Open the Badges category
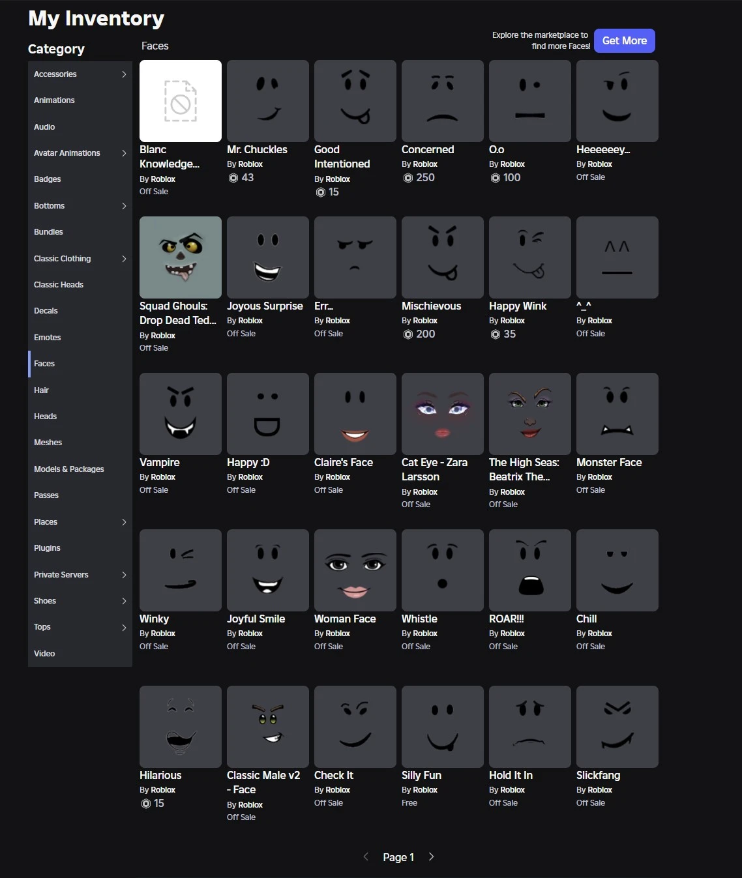This screenshot has height=878, width=742. pyautogui.click(x=80, y=179)
